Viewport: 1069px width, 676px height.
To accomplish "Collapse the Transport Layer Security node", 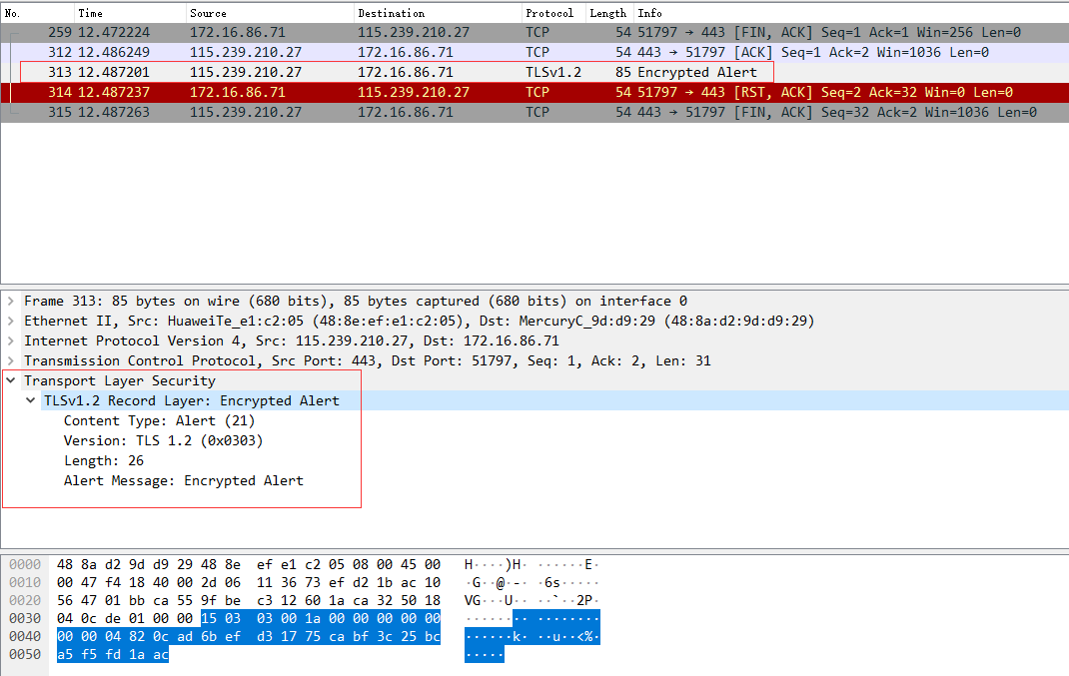I will click(11, 380).
